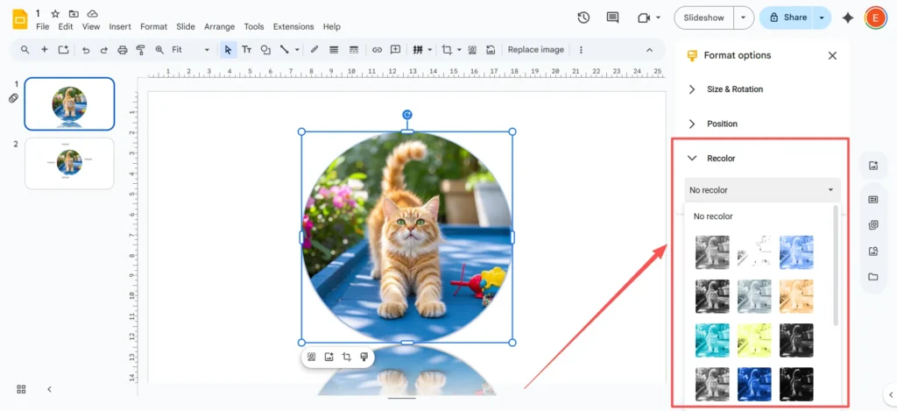Star the presentation
Viewport: 897px width, 411px height.
coord(55,13)
